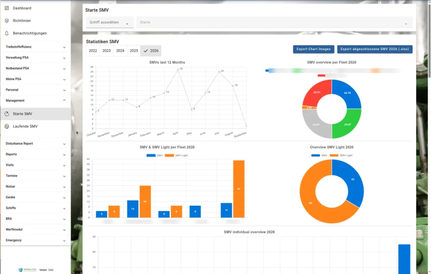Image resolution: width=431 pixels, height=274 pixels.
Task: Expand the Disturbance Report section
Action: click(35, 144)
